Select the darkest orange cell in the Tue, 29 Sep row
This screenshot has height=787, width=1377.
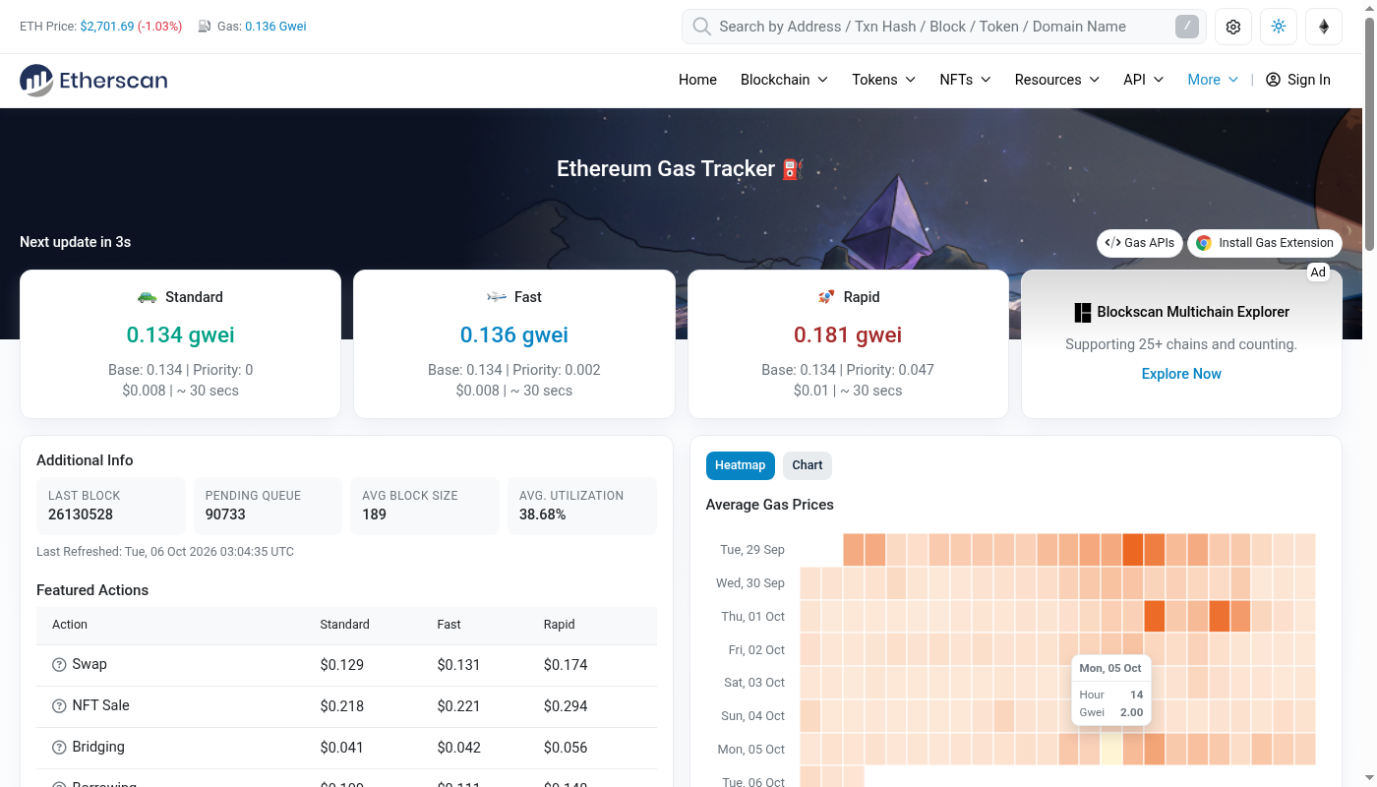click(1132, 550)
